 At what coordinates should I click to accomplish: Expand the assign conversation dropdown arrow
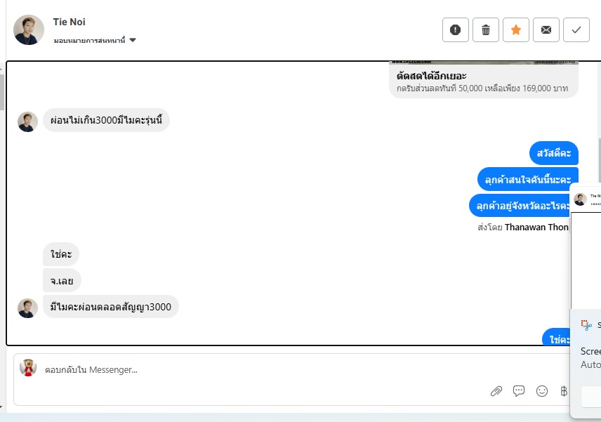click(x=133, y=40)
